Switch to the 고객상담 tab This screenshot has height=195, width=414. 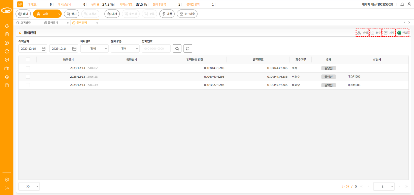click(25, 23)
